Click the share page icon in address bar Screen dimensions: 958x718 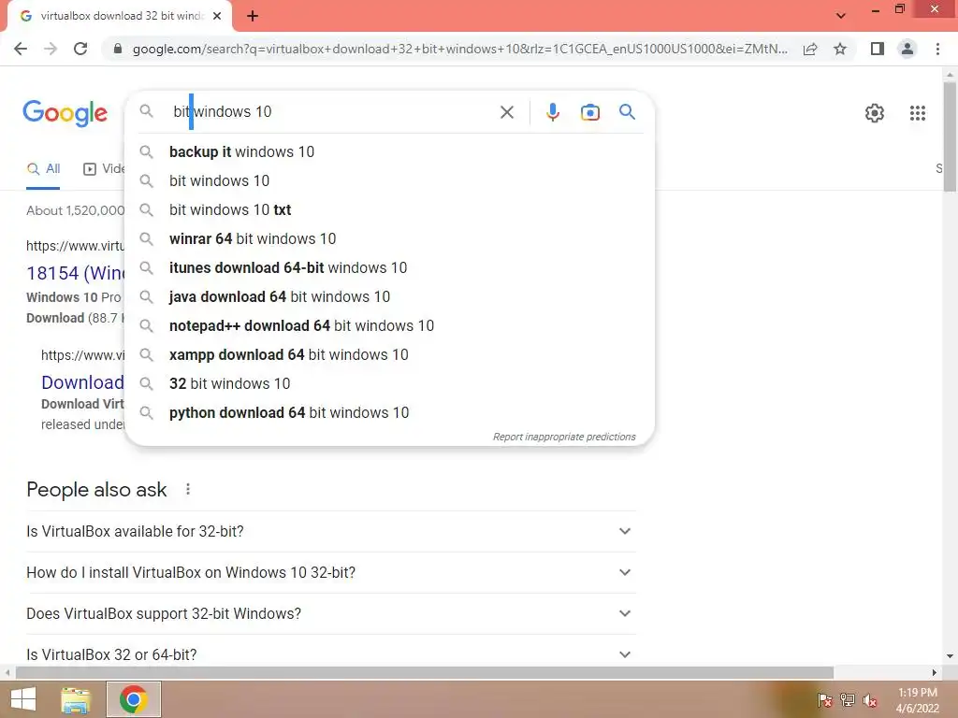click(x=810, y=49)
